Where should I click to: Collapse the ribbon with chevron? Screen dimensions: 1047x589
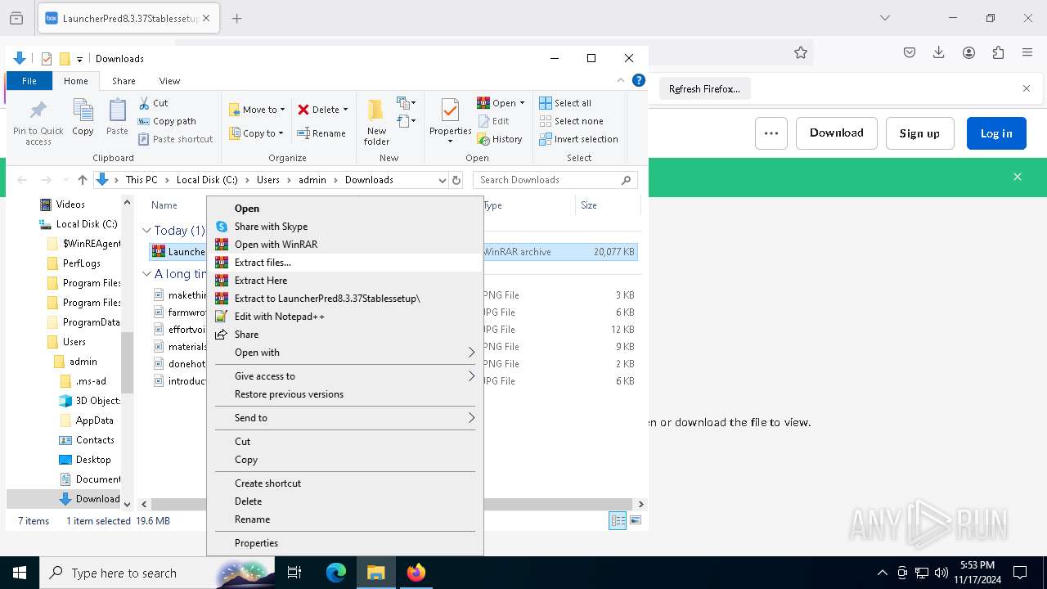point(622,81)
